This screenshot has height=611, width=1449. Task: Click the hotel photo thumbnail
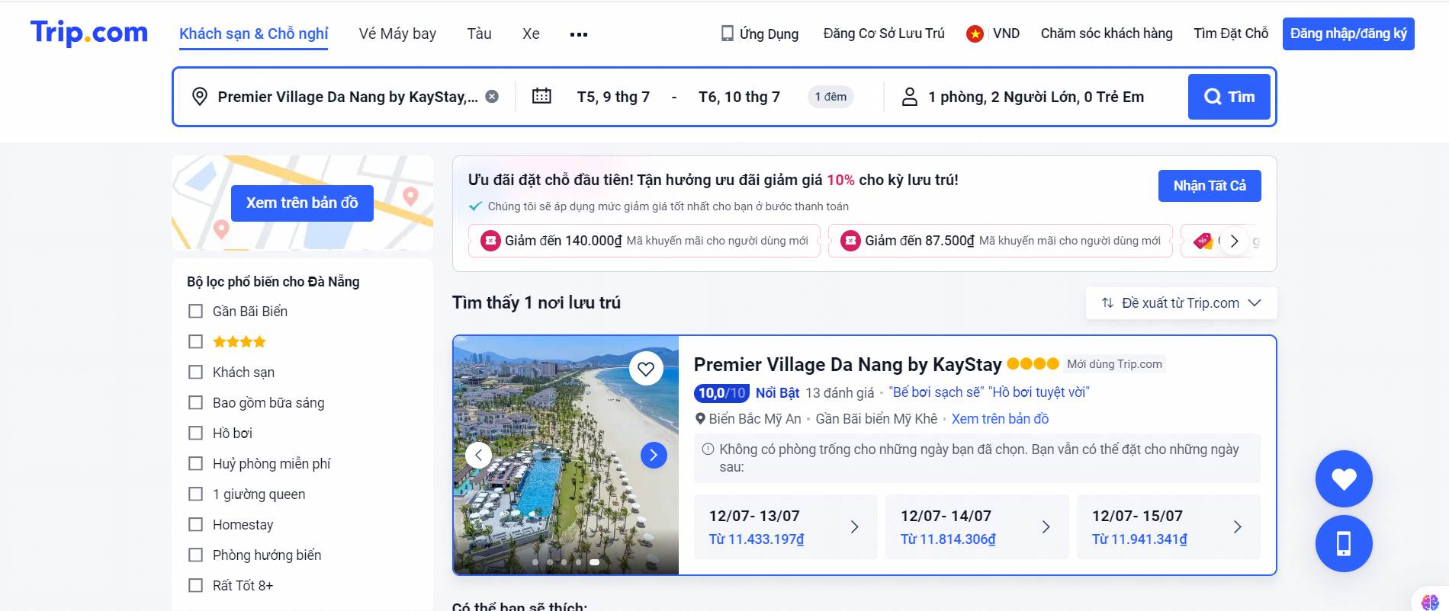pos(566,455)
